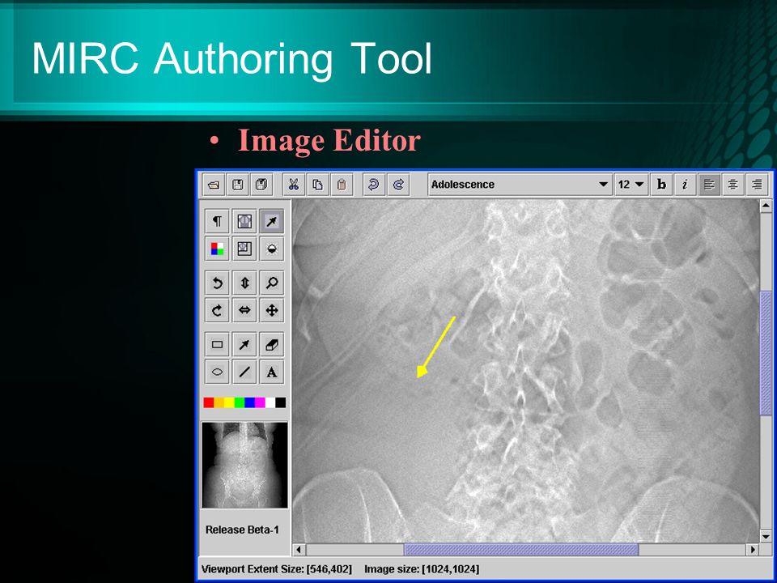Image resolution: width=777 pixels, height=583 pixels.
Task: Select the four-way pan move tool
Action: coord(272,310)
